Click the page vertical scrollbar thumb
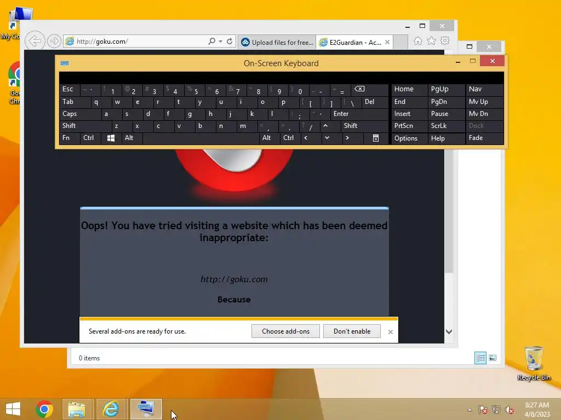This screenshot has height=420, width=561. pos(449,211)
